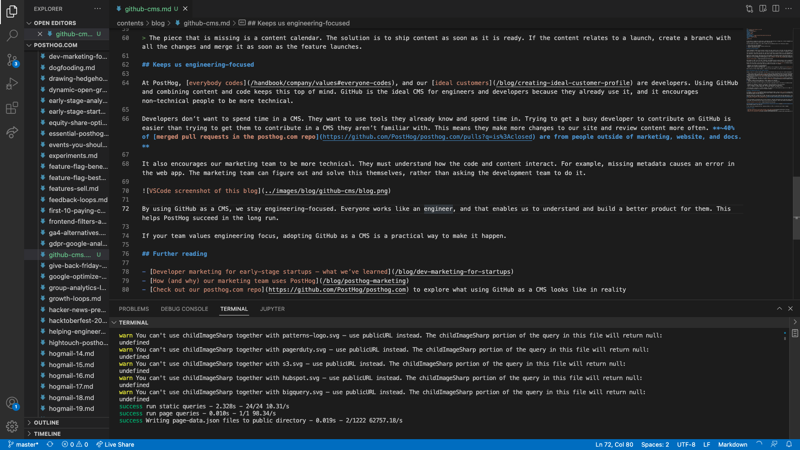The width and height of the screenshot is (800, 450).
Task: Collapse the OPEN EDITORS section
Action: (29, 23)
